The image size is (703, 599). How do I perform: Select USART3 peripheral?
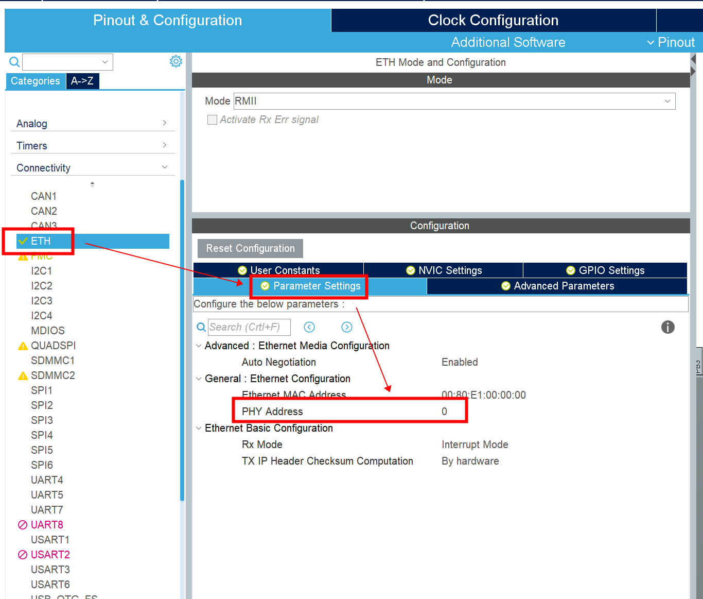[x=50, y=570]
